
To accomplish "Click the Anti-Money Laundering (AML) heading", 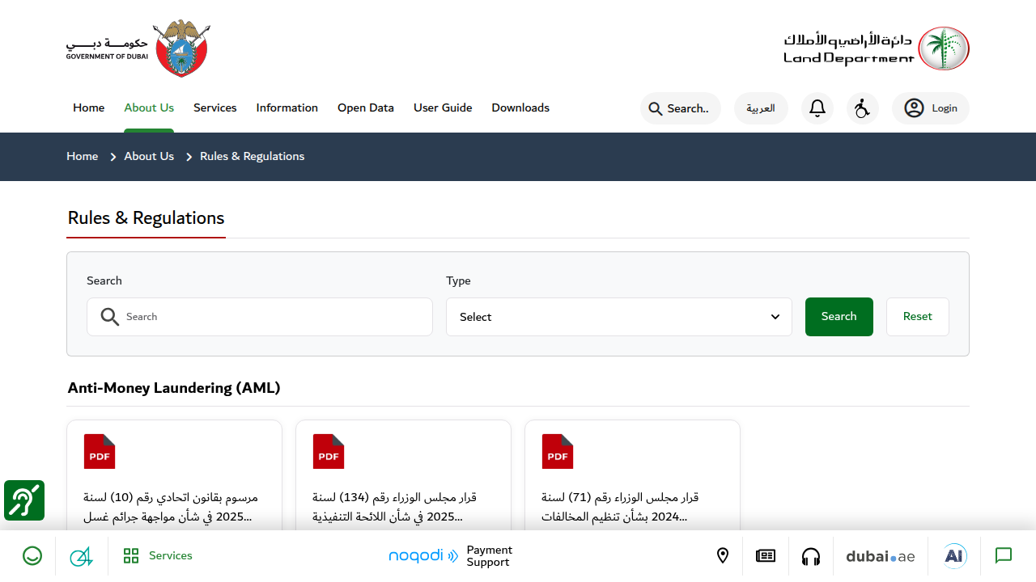I will click(x=174, y=388).
